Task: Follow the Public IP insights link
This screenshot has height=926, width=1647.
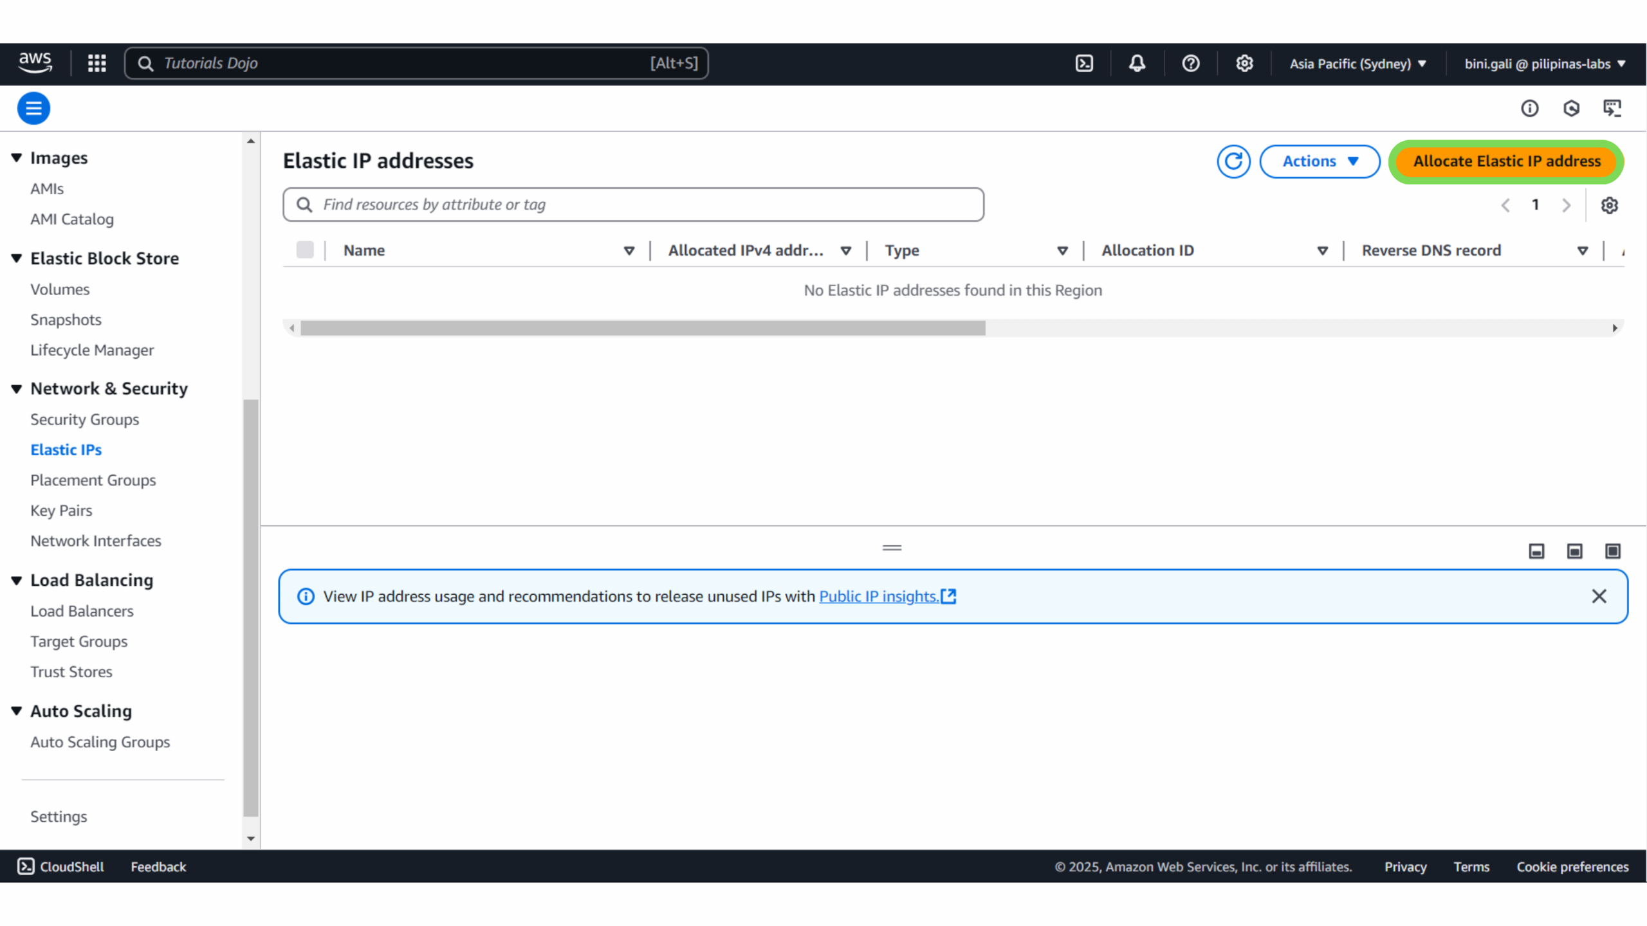Action: point(878,596)
